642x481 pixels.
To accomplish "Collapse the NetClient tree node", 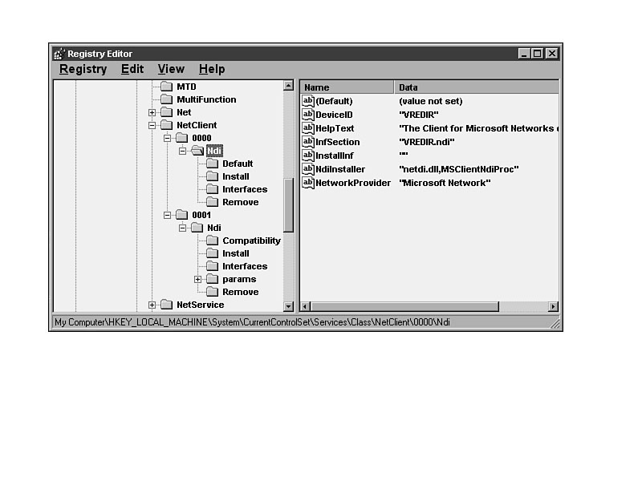I will pyautogui.click(x=152, y=125).
